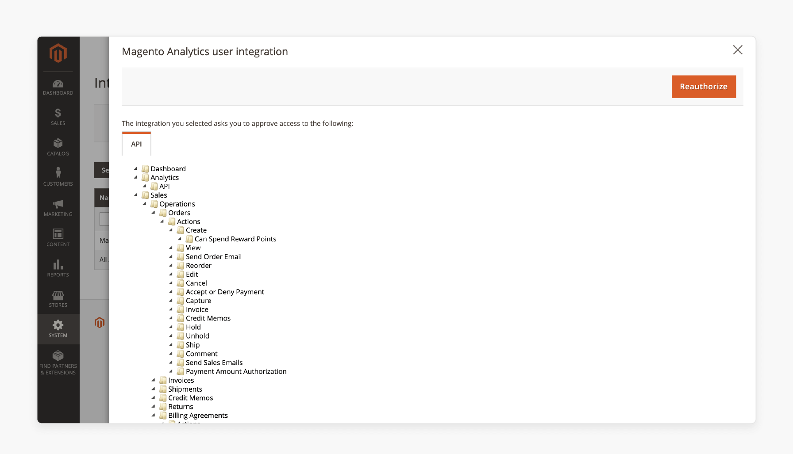Collapse the Actions tree node under Orders
Image resolution: width=793 pixels, height=454 pixels.
coord(162,221)
